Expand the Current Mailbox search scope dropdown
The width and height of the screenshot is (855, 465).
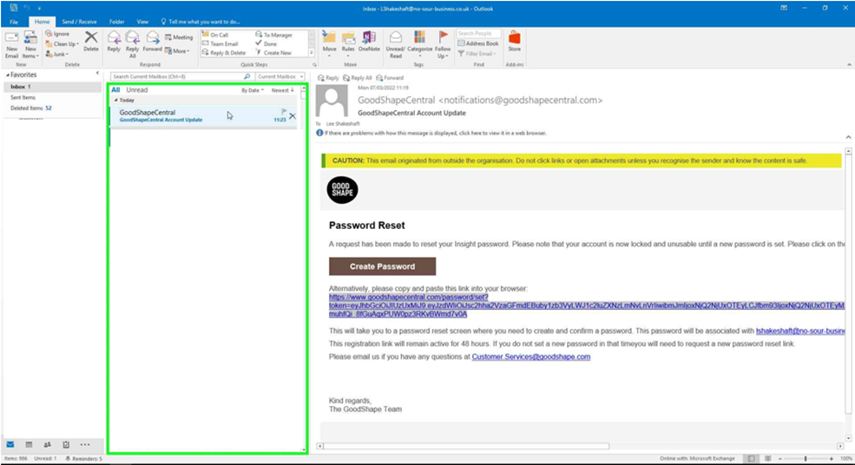[281, 77]
